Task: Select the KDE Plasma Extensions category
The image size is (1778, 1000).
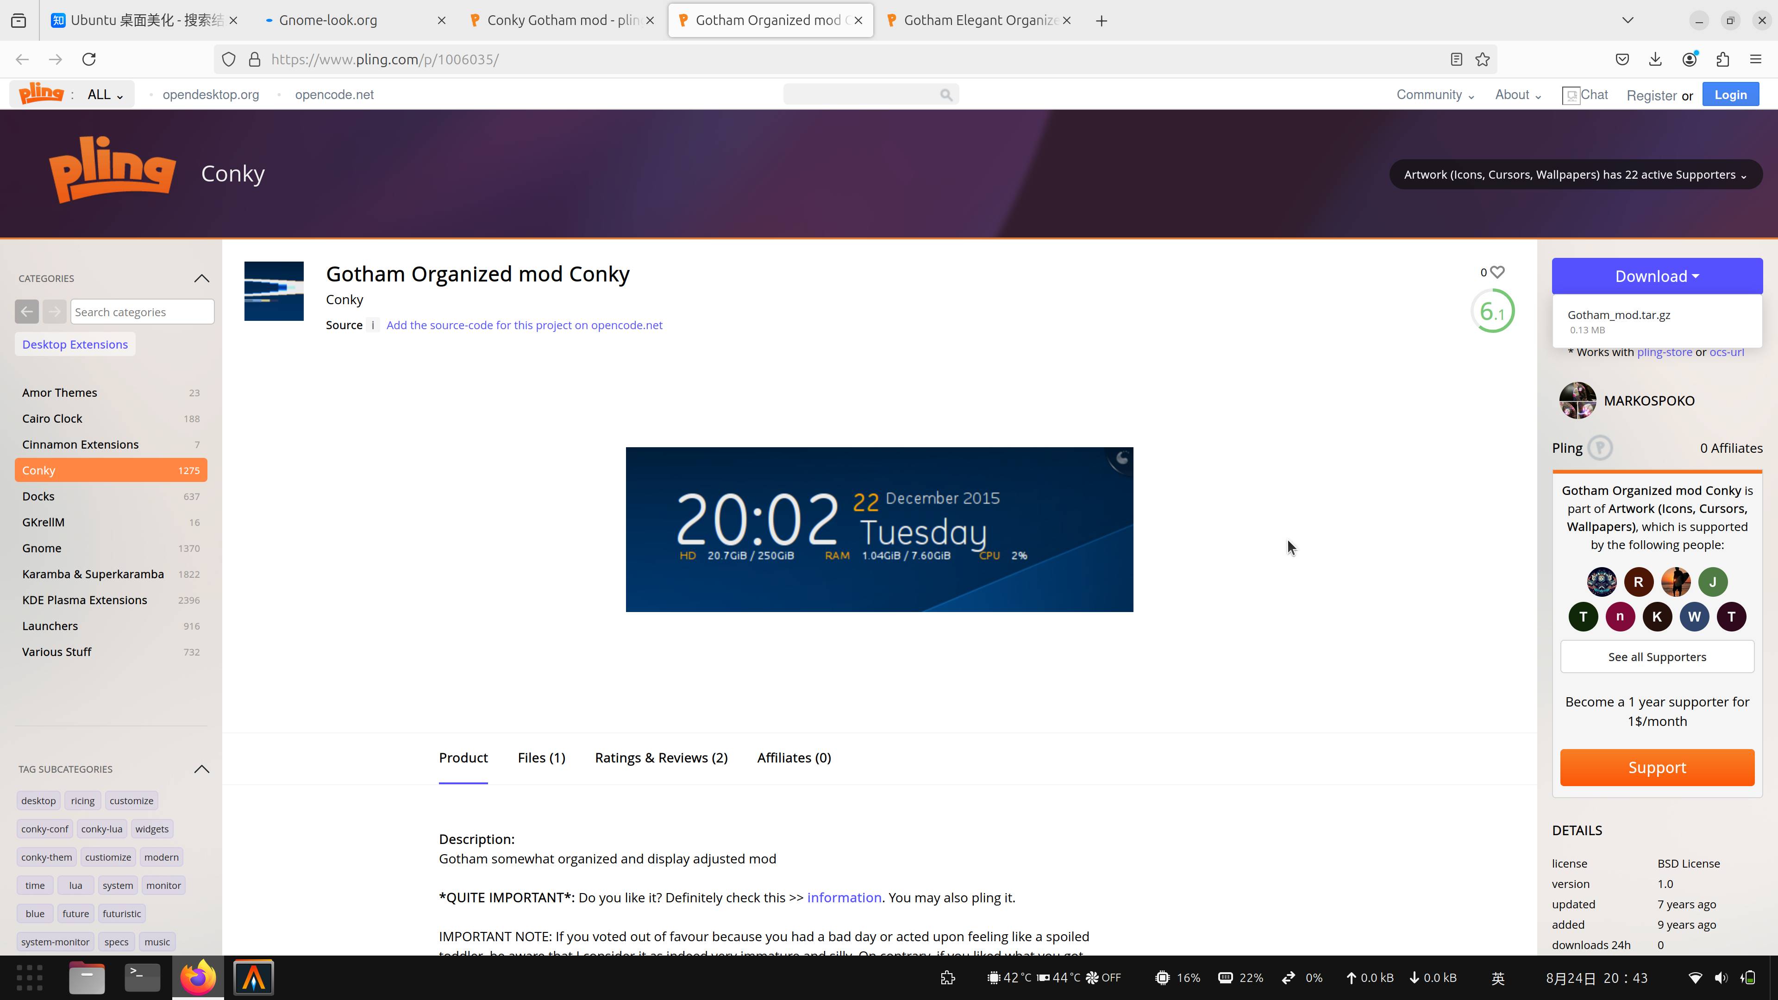Action: (x=111, y=600)
